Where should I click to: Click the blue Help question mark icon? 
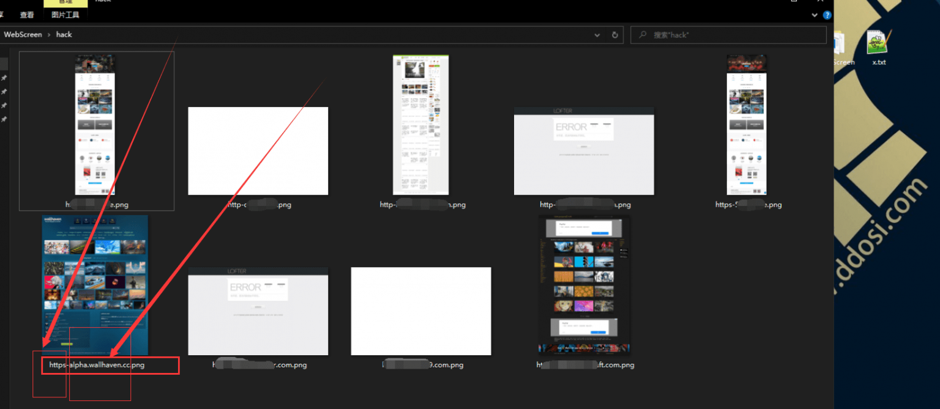tap(827, 15)
